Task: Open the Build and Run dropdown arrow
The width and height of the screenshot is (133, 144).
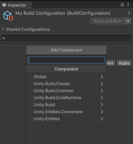Action: click(x=128, y=21)
